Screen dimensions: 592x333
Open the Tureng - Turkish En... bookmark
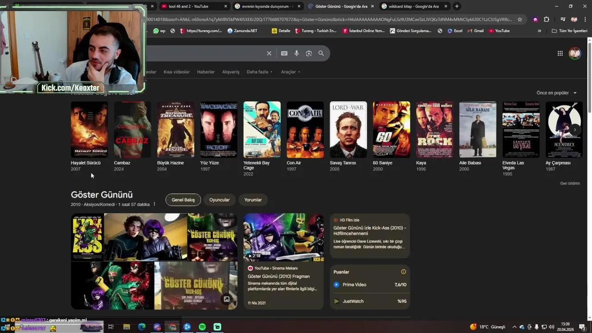315,31
